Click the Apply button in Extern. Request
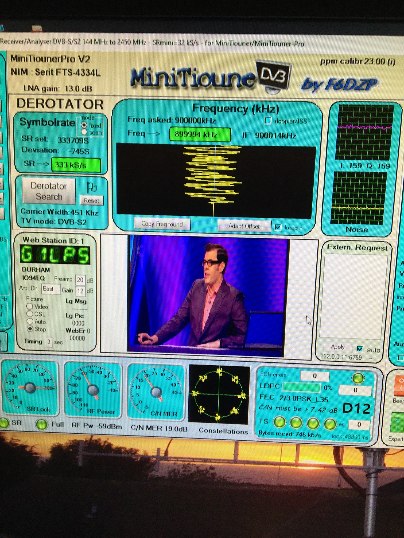Viewport: 404px width, 538px height. click(337, 347)
